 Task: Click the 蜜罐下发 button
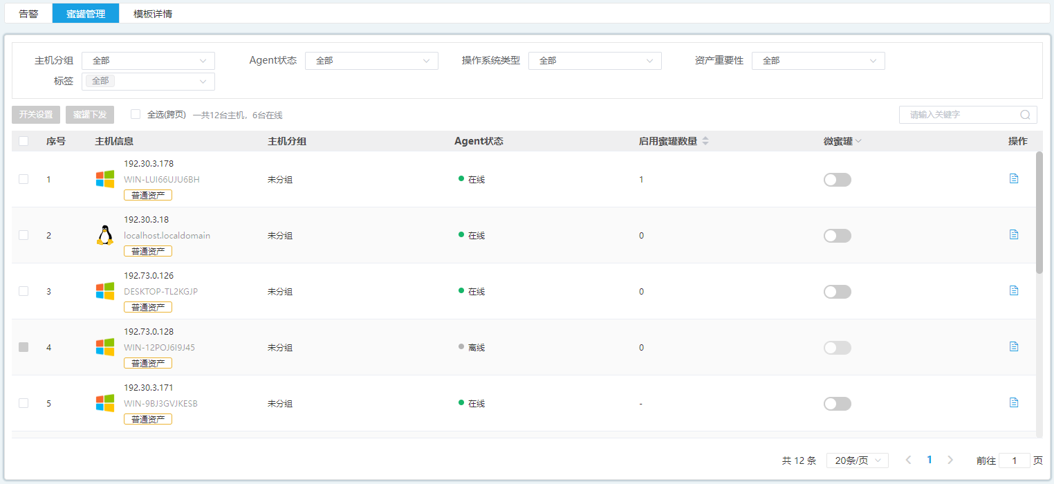[90, 115]
